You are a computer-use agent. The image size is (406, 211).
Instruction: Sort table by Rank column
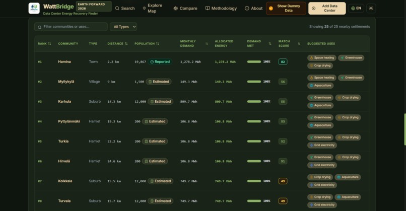(44, 43)
